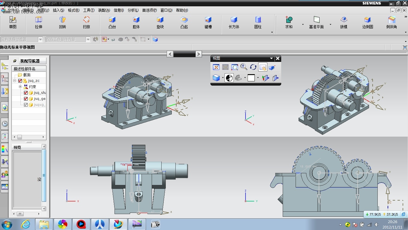Click the 描述性部件名 column header
Viewport: 408px width, 230px height.
29,69
